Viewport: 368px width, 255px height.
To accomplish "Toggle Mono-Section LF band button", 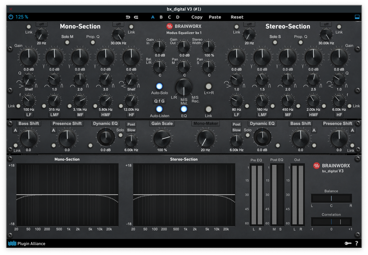I will 29,115.
